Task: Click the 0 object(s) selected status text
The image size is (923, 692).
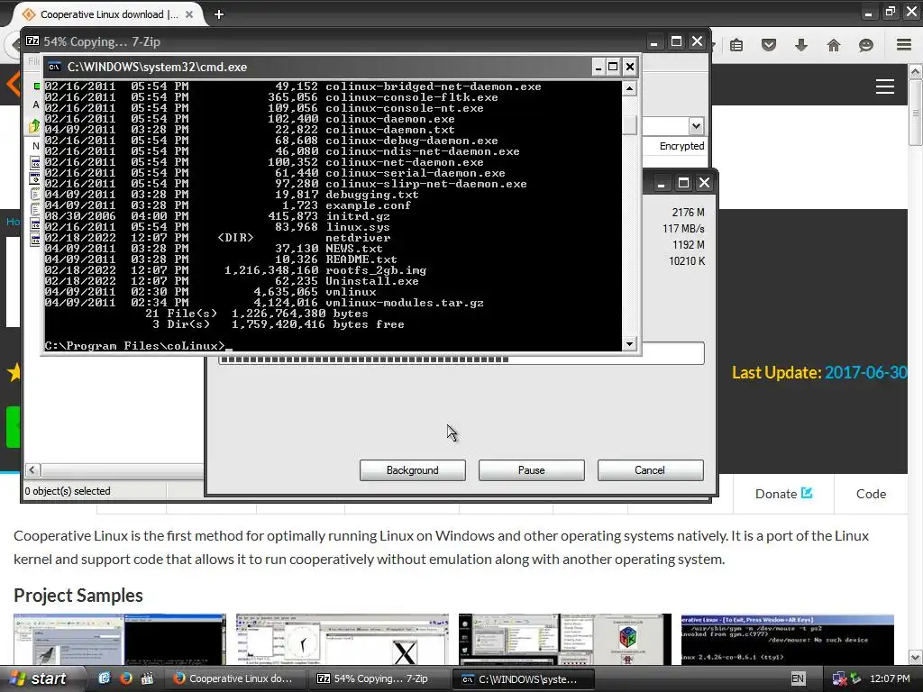Action: 67,491
